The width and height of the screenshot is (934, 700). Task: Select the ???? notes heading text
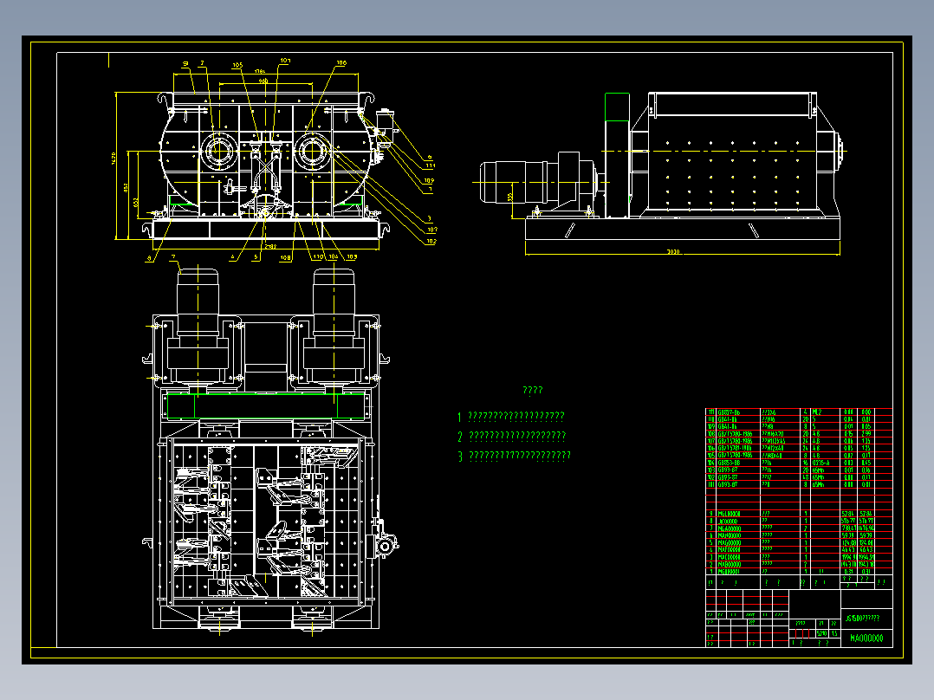coord(533,390)
